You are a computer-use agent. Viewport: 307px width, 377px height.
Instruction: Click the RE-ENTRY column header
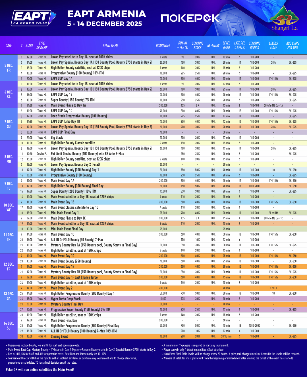click(x=213, y=45)
